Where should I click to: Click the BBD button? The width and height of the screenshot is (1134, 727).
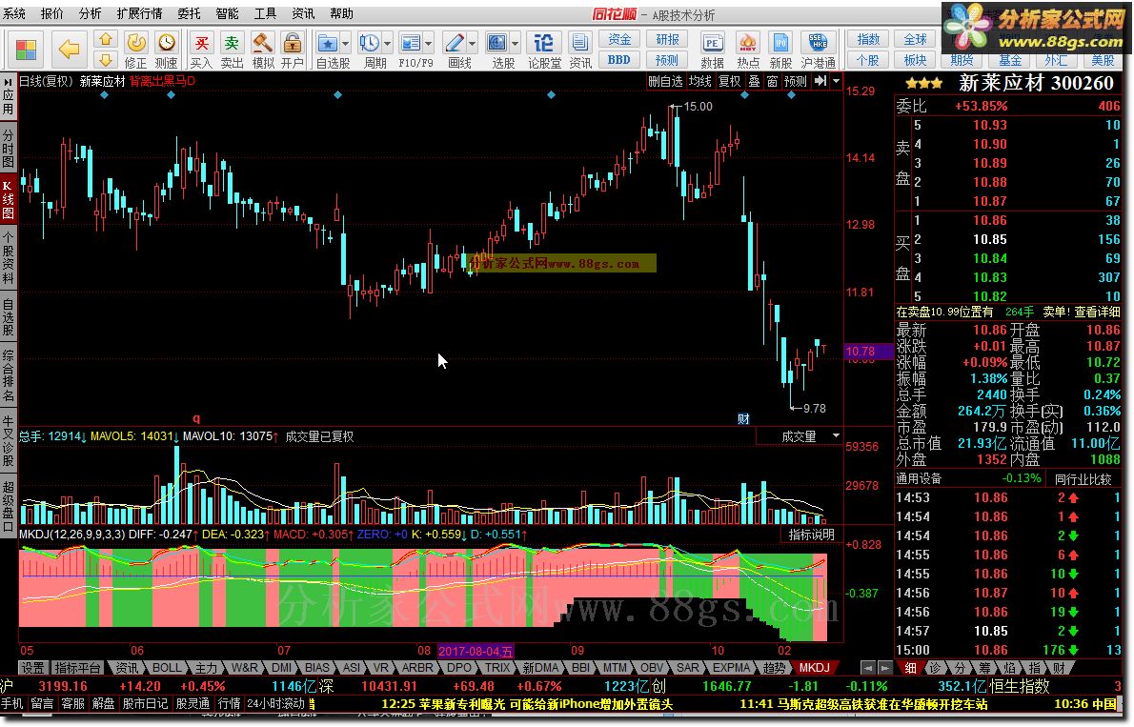point(619,60)
